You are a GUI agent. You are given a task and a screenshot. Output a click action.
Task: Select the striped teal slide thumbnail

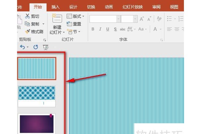pyautogui.click(x=37, y=68)
